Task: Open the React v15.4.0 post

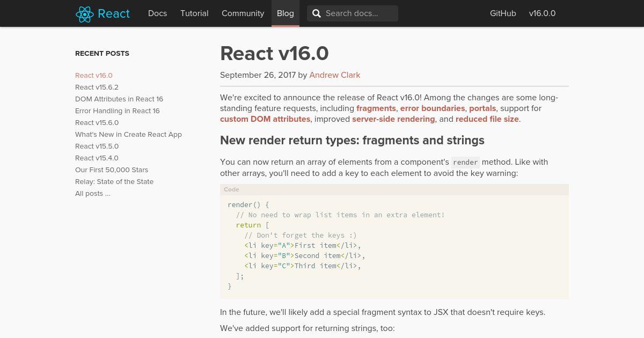Action: (x=97, y=158)
